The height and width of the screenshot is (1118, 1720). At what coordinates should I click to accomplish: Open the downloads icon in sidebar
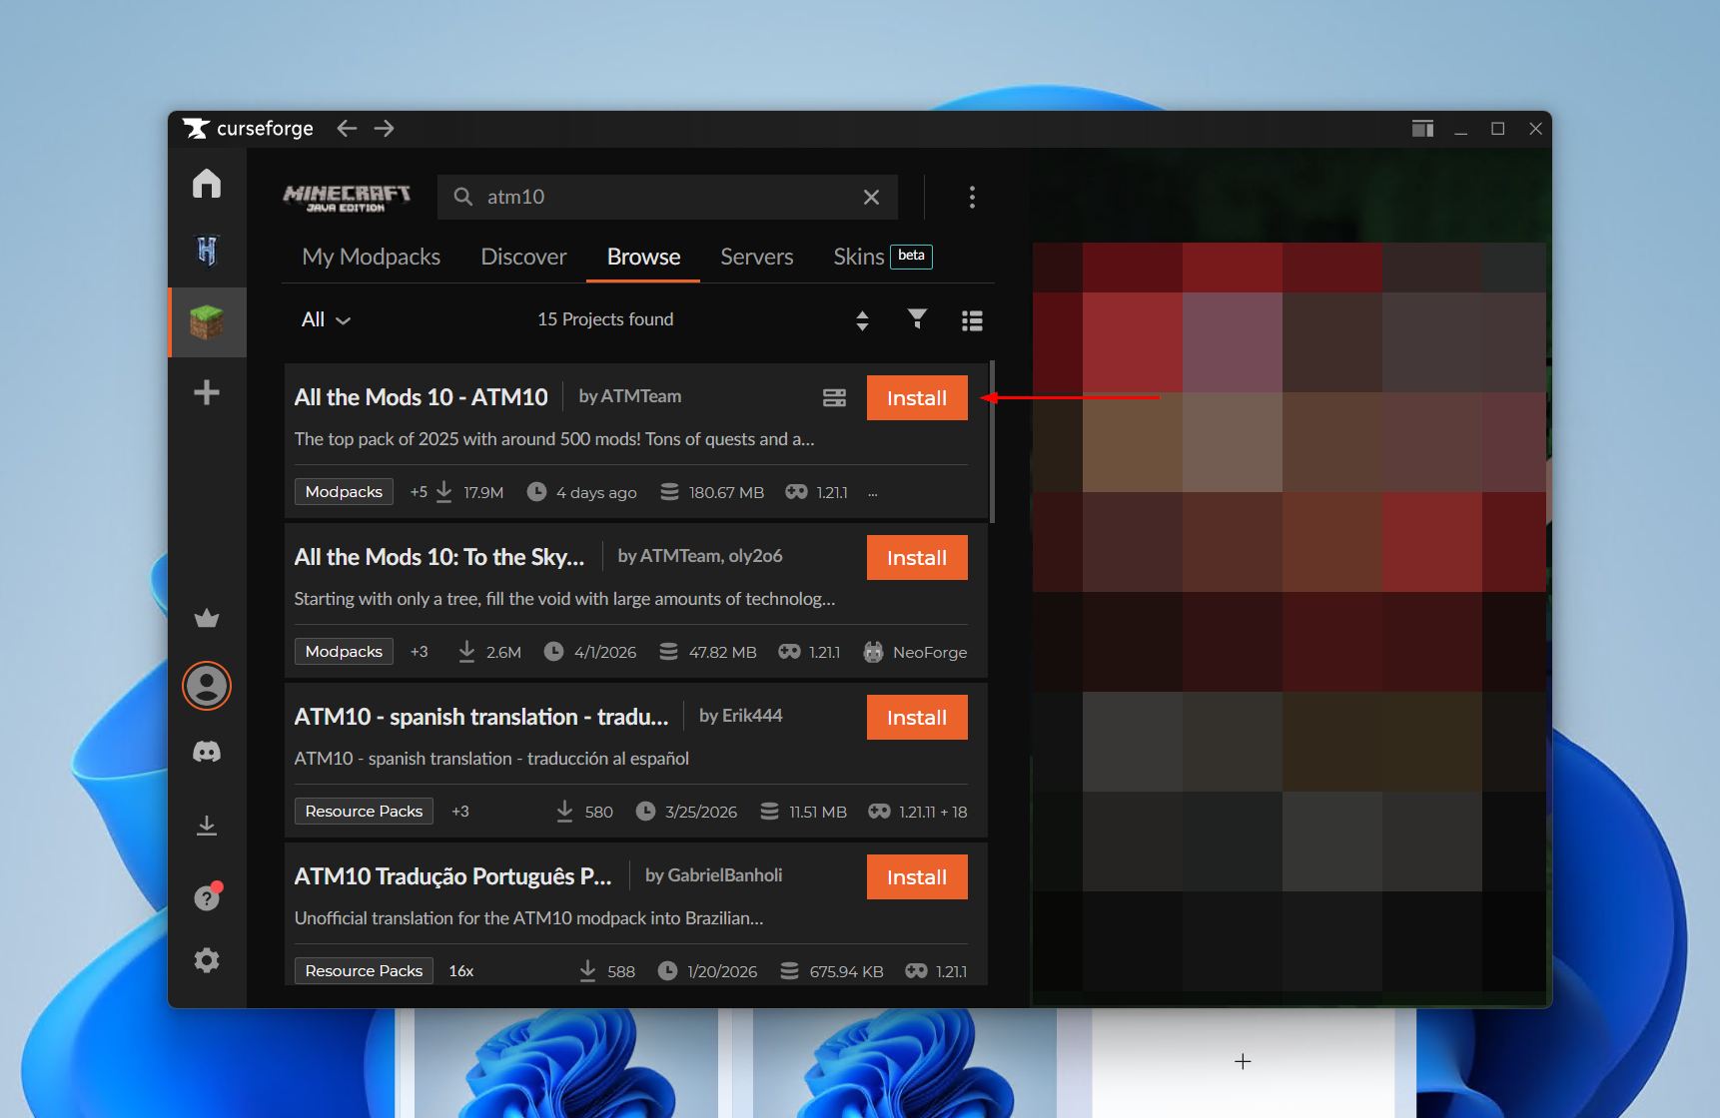(x=207, y=826)
